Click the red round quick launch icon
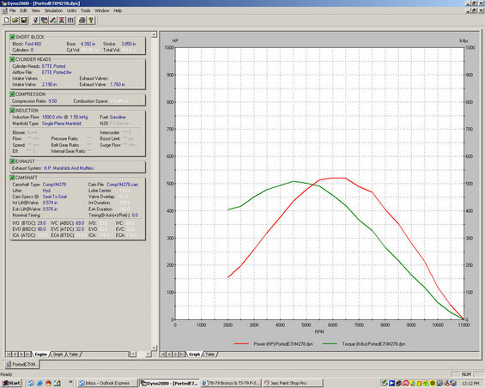Viewport: 485px width, 388px height. (x=48, y=383)
